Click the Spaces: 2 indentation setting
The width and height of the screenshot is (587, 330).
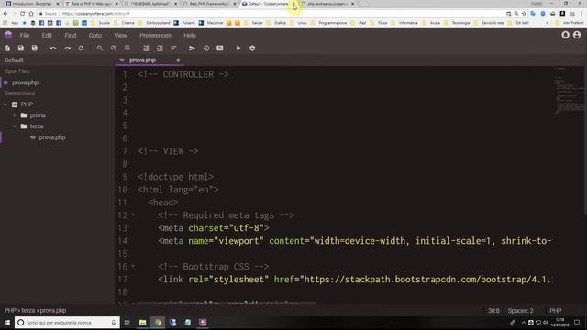click(x=520, y=311)
